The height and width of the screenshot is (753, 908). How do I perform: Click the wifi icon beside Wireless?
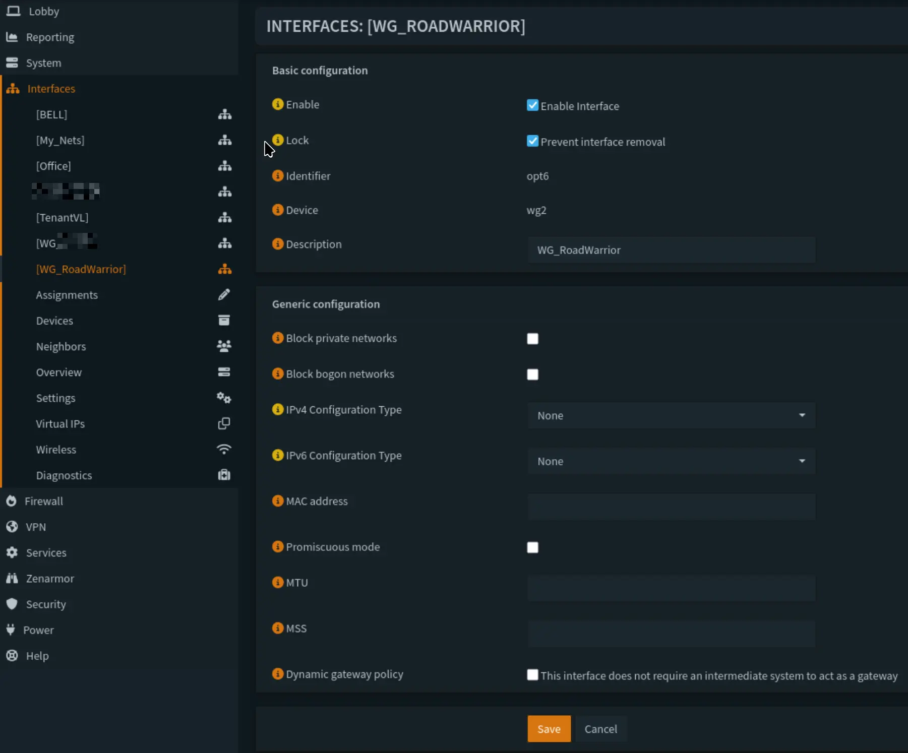[x=224, y=449]
